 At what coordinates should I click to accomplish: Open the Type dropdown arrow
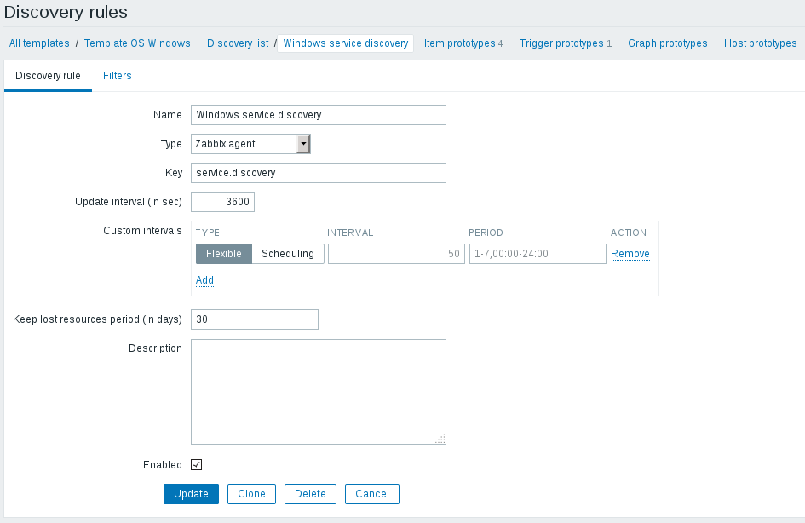pos(304,143)
